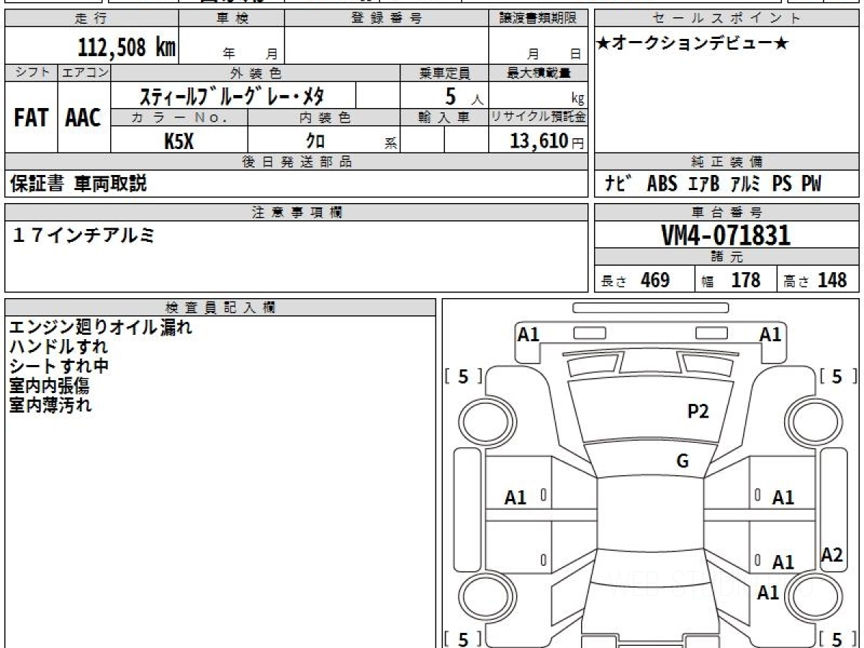The width and height of the screenshot is (864, 648).
Task: Click the 車検 header cell
Action: pos(231,19)
